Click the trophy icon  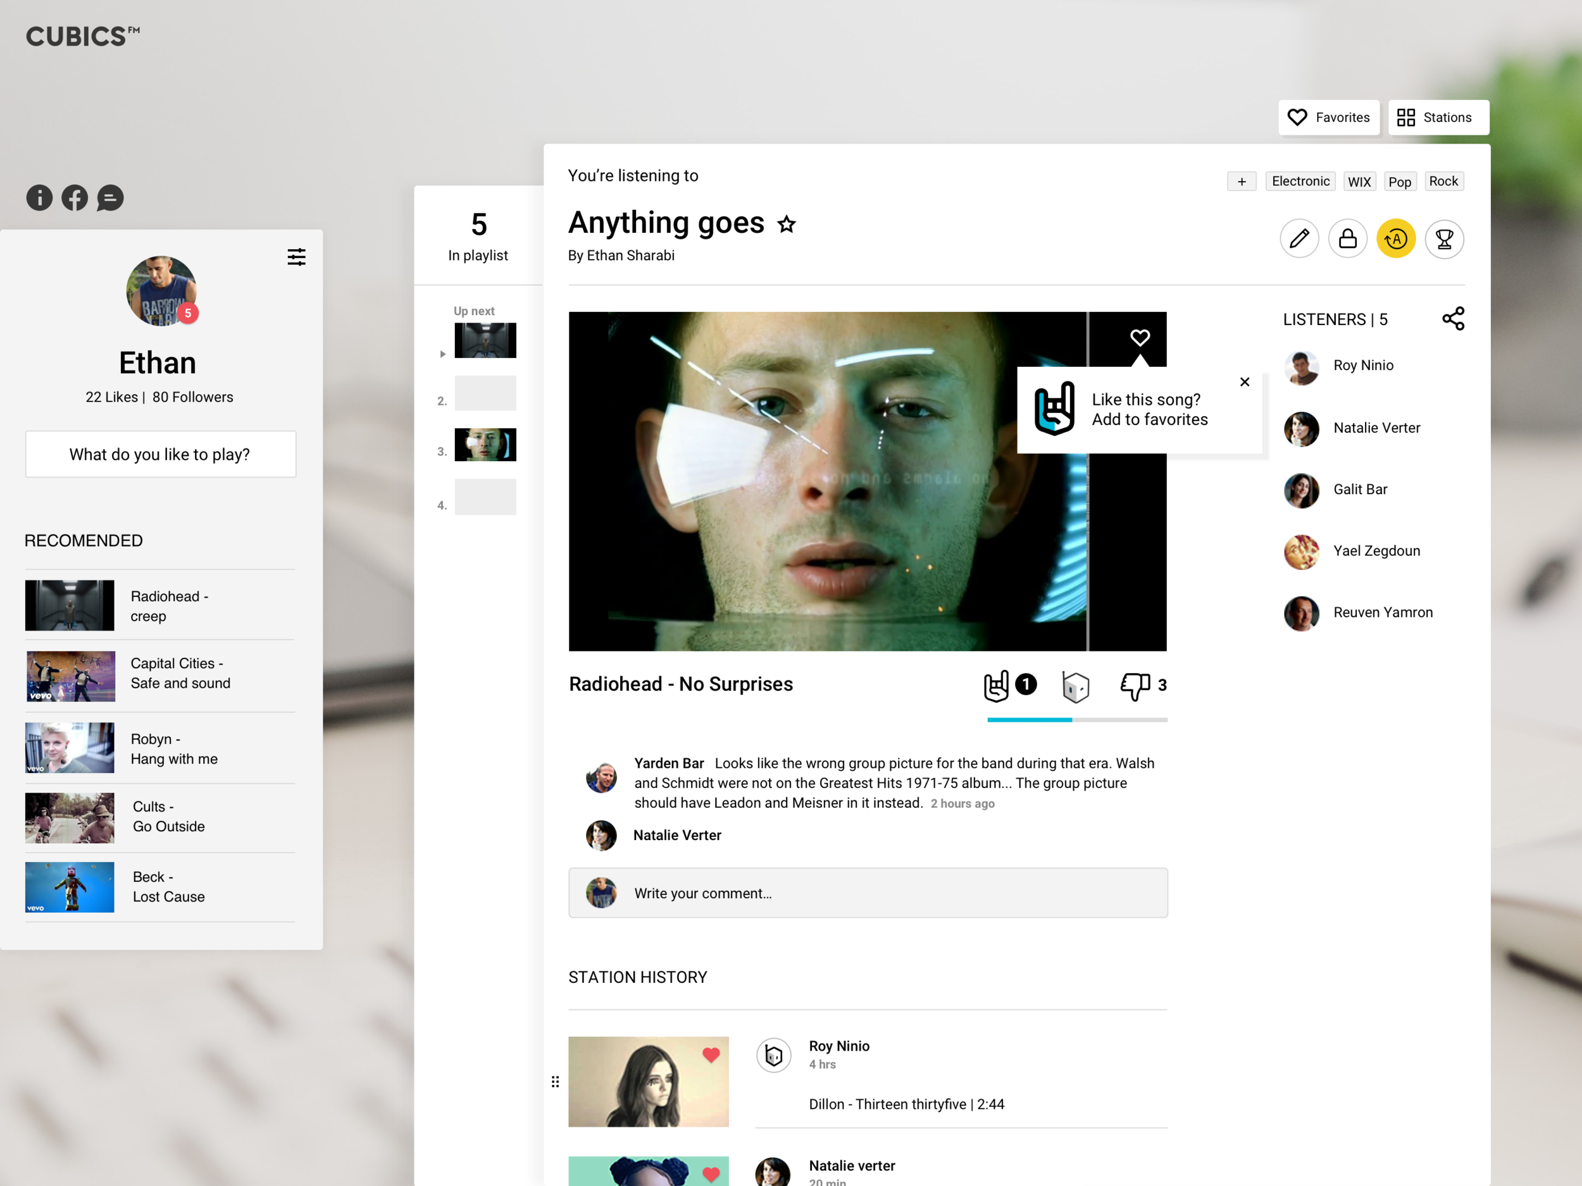[x=1444, y=238]
